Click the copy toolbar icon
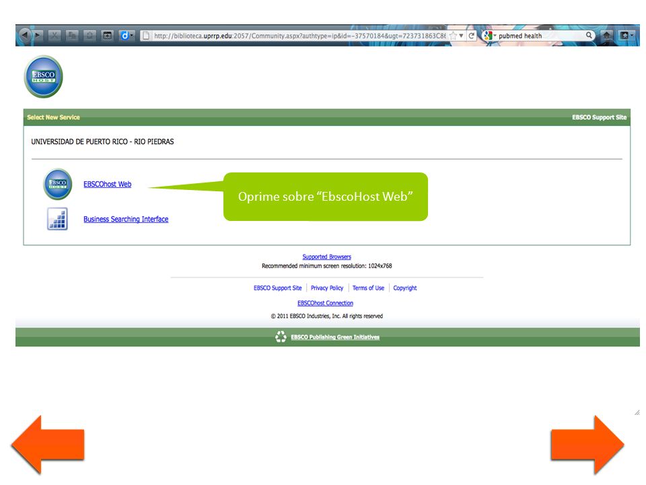Screen dimensions: 646x485 [72, 36]
